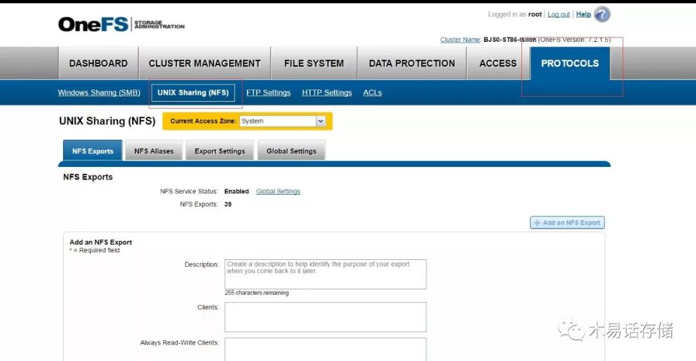The width and height of the screenshot is (696, 361).
Task: Follow Global Settings link beside Enabled status
Action: [x=278, y=191]
